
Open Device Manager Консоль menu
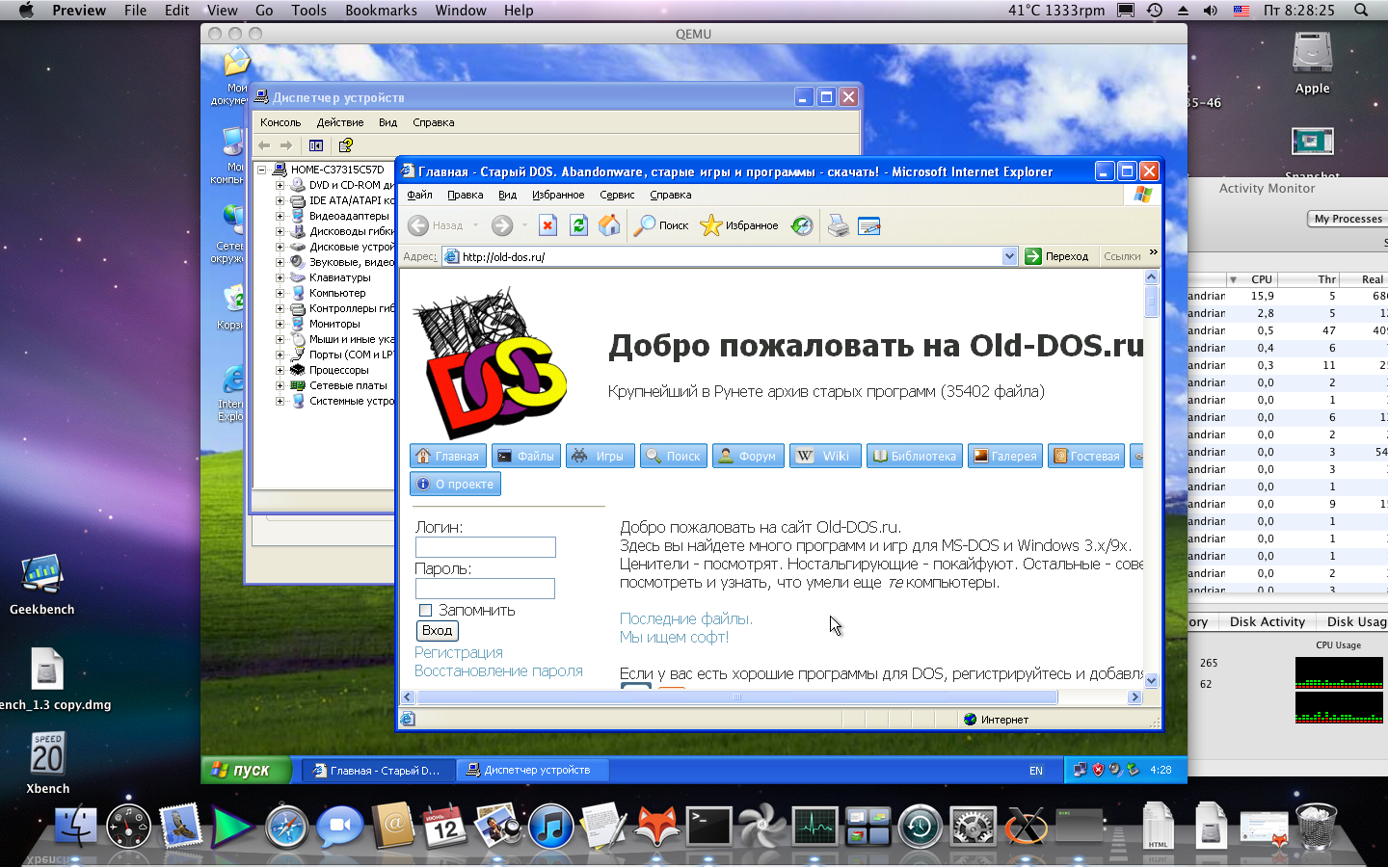click(280, 122)
